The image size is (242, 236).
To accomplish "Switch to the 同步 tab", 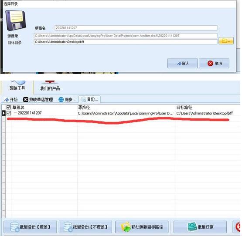I will pyautogui.click(x=68, y=100).
